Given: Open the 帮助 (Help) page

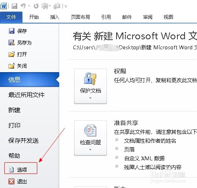Looking at the screenshot, I should tap(14, 156).
